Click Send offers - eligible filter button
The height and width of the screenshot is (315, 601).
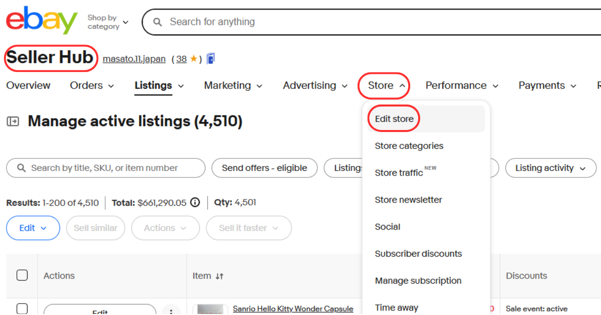pyautogui.click(x=264, y=168)
